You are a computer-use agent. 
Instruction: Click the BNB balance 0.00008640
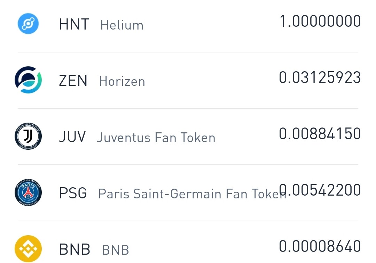320,246
